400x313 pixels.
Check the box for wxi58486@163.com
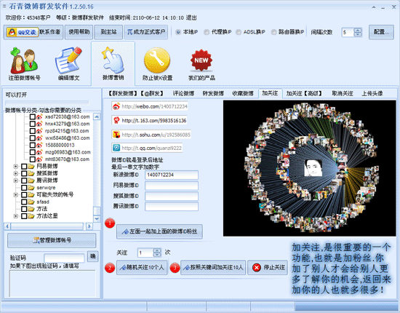(x=33, y=138)
